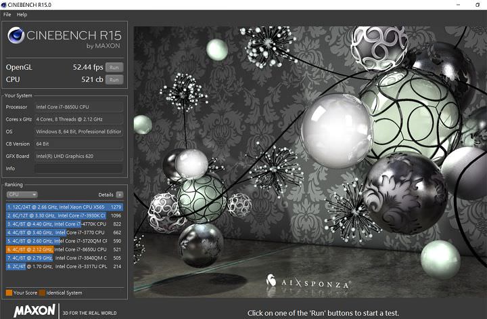Image resolution: width=487 pixels, height=319 pixels.
Task: Click the Identical System legend swatch
Action: tap(42, 293)
